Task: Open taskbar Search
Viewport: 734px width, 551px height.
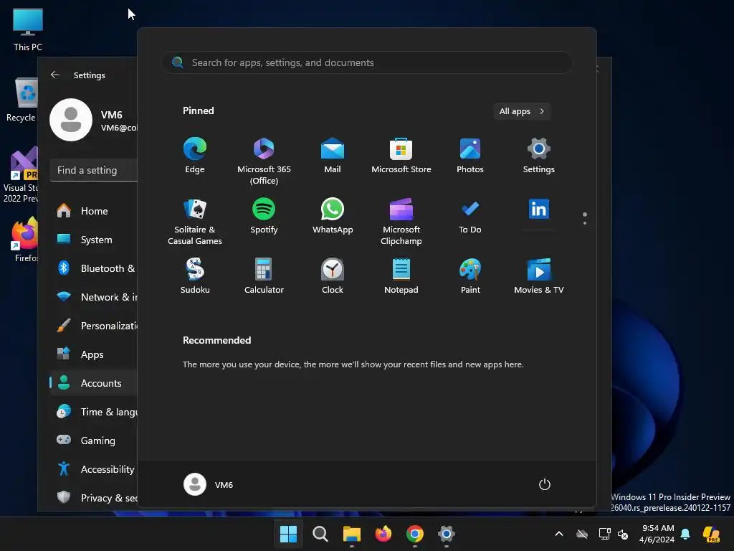Action: coord(320,534)
